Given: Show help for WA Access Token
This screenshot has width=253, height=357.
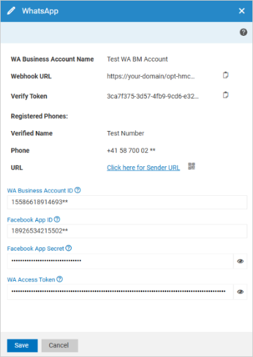Looking at the screenshot, I should [x=60, y=279].
